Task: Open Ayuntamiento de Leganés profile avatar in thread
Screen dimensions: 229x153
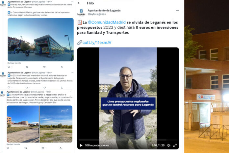Action: point(81,12)
